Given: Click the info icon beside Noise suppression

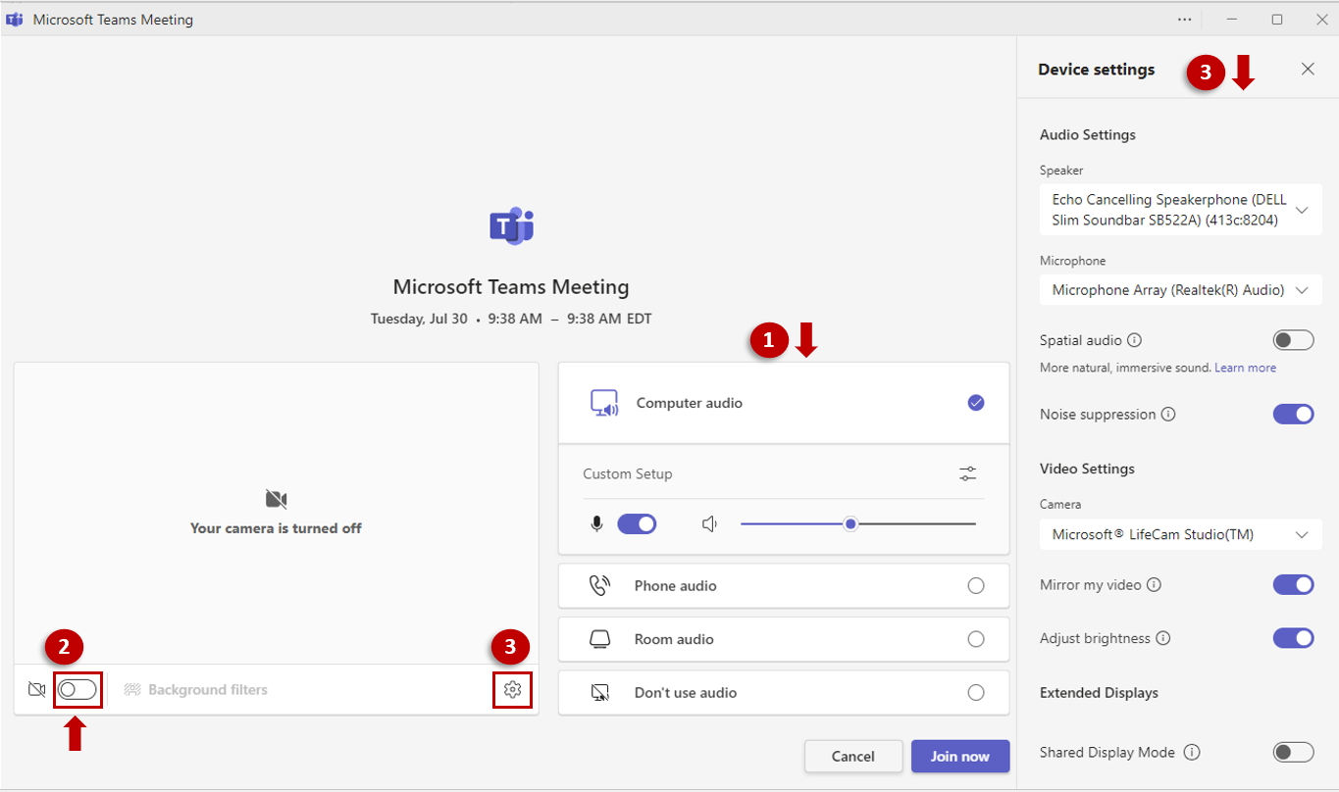Looking at the screenshot, I should pyautogui.click(x=1168, y=415).
